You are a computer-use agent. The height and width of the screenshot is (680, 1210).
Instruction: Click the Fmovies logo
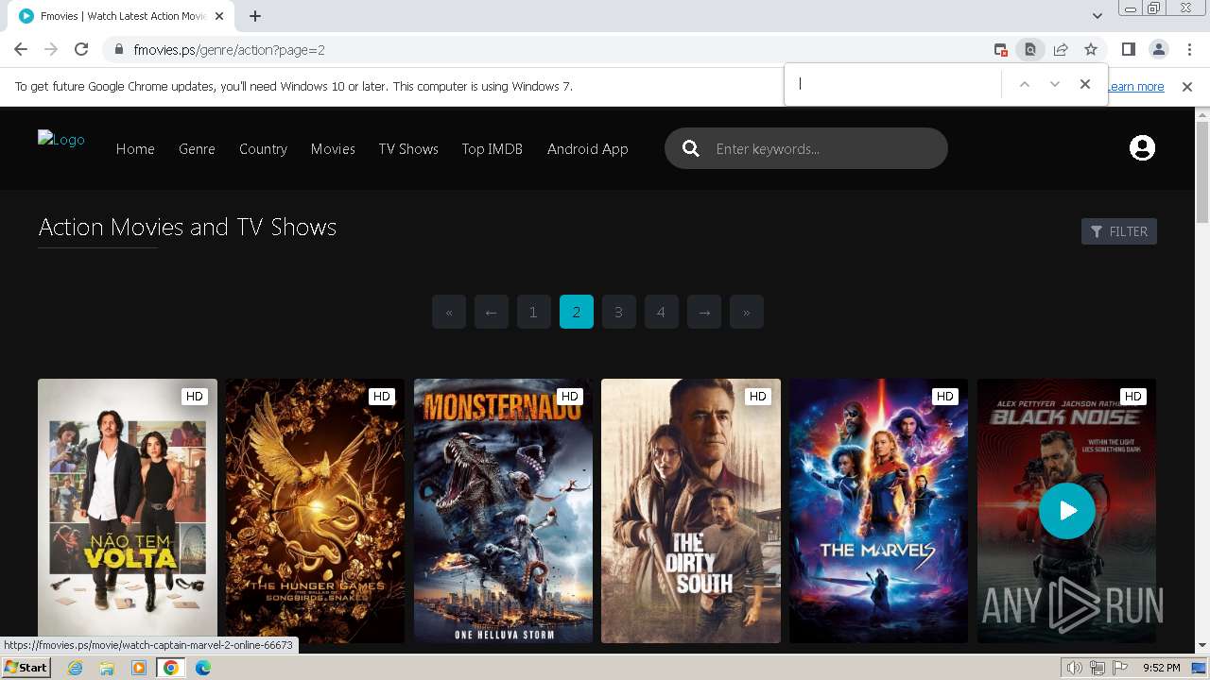point(61,139)
